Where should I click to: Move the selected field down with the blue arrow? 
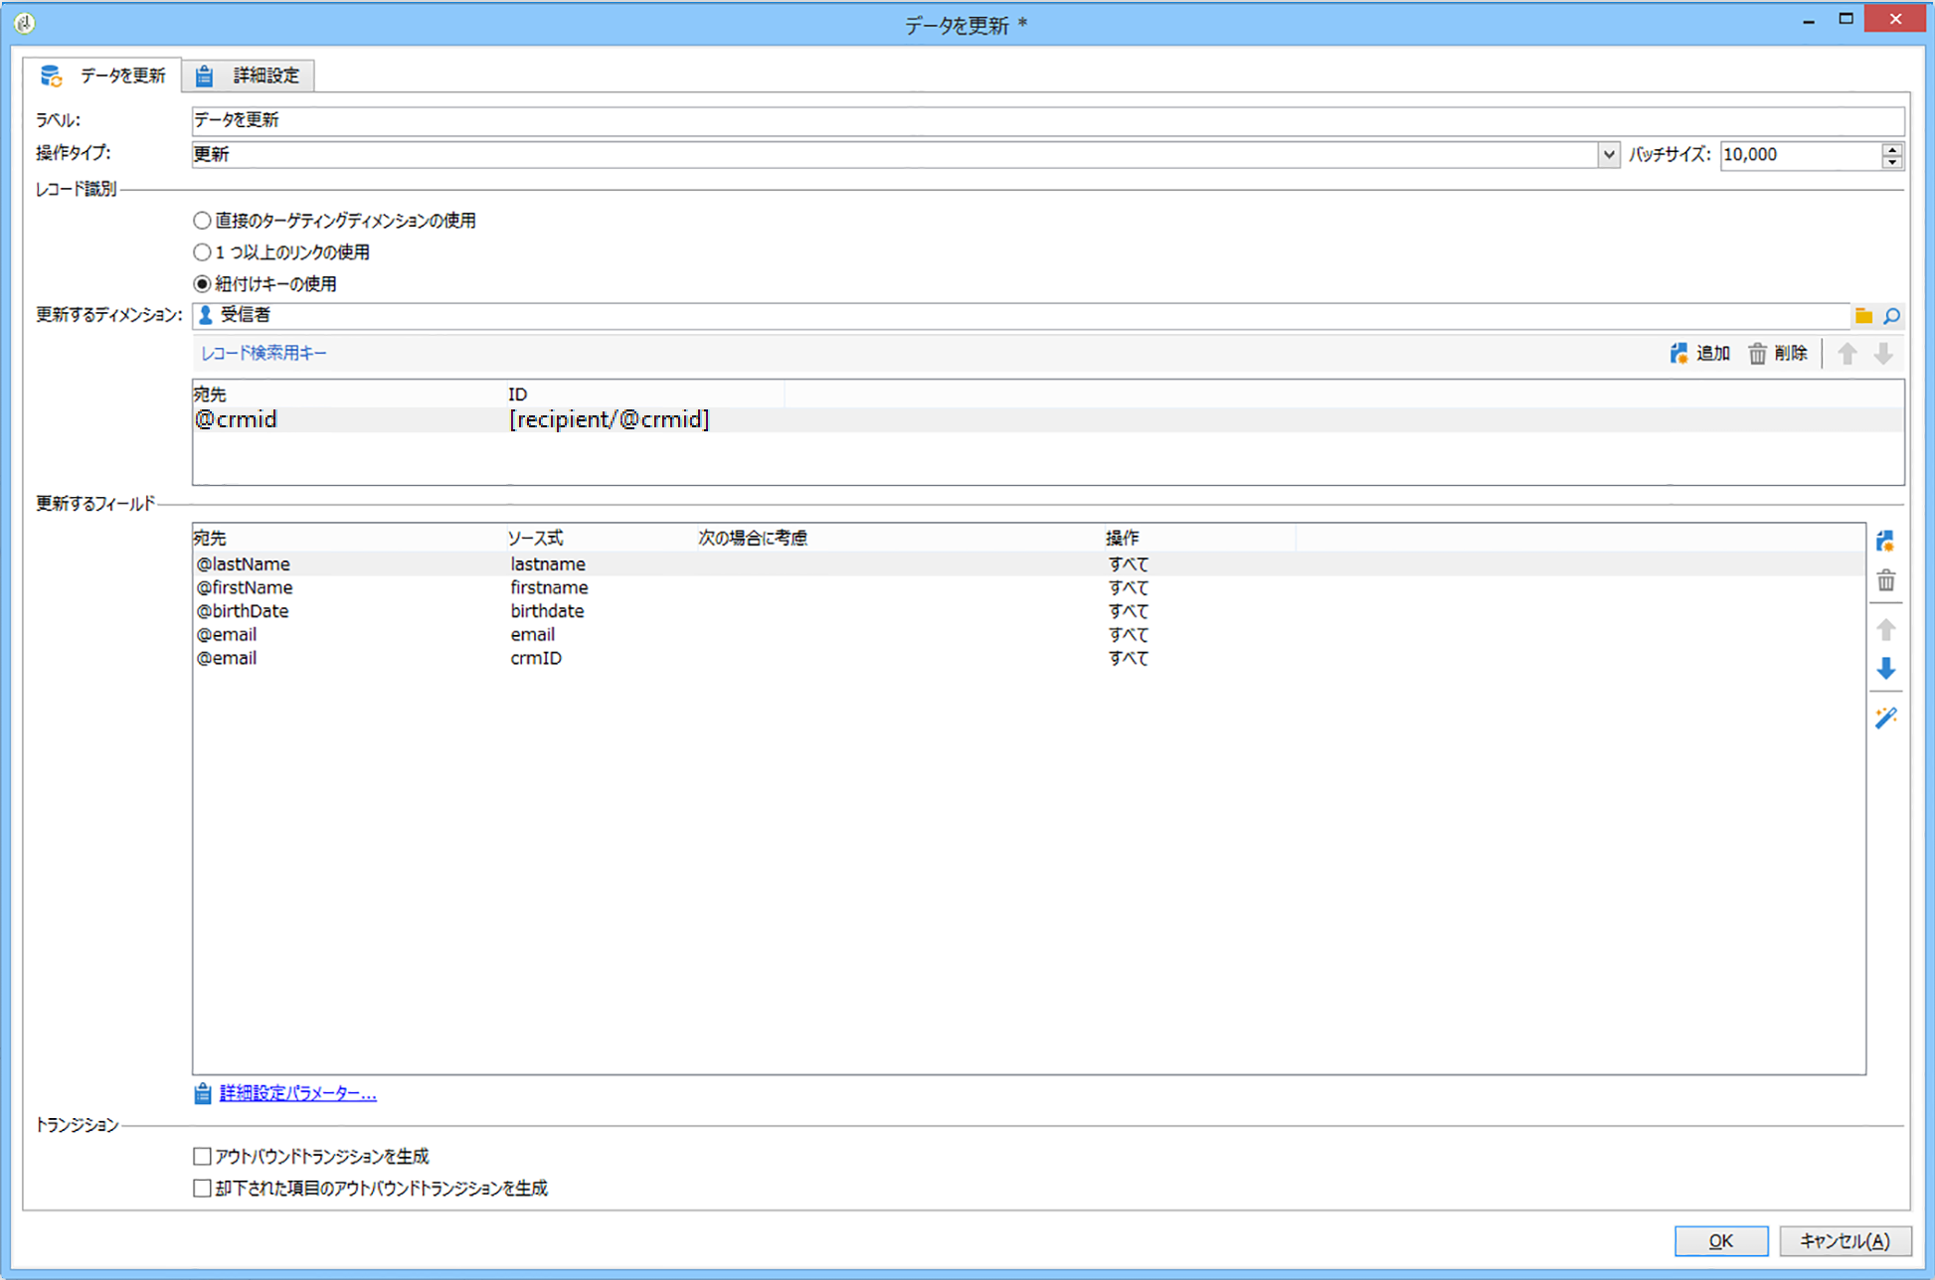(1885, 669)
